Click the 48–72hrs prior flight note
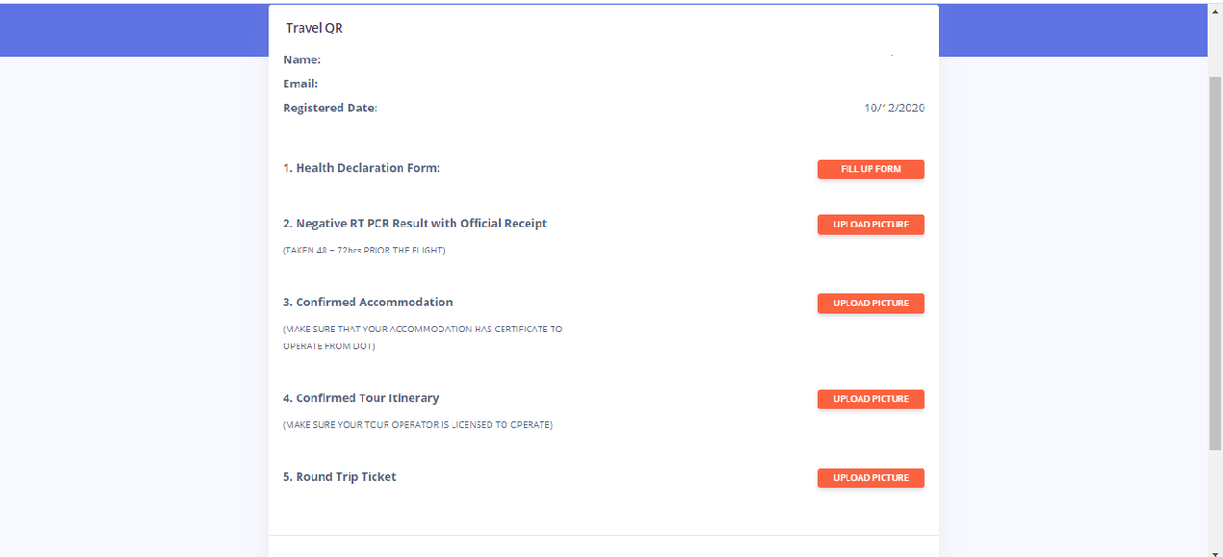Screen dimensions: 1223x557 click(364, 250)
